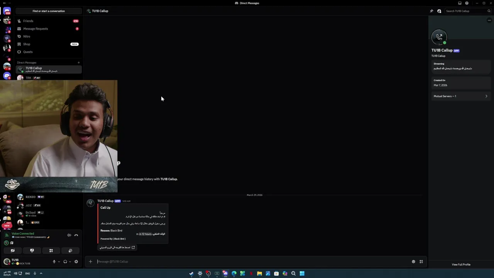Open Windows search from the taskbar

293,273
